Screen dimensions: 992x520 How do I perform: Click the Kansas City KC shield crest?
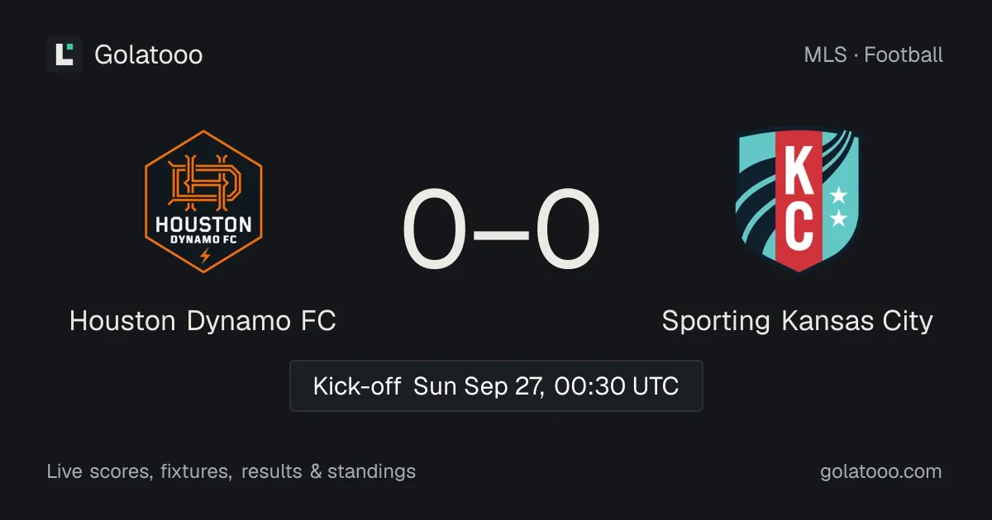point(798,201)
